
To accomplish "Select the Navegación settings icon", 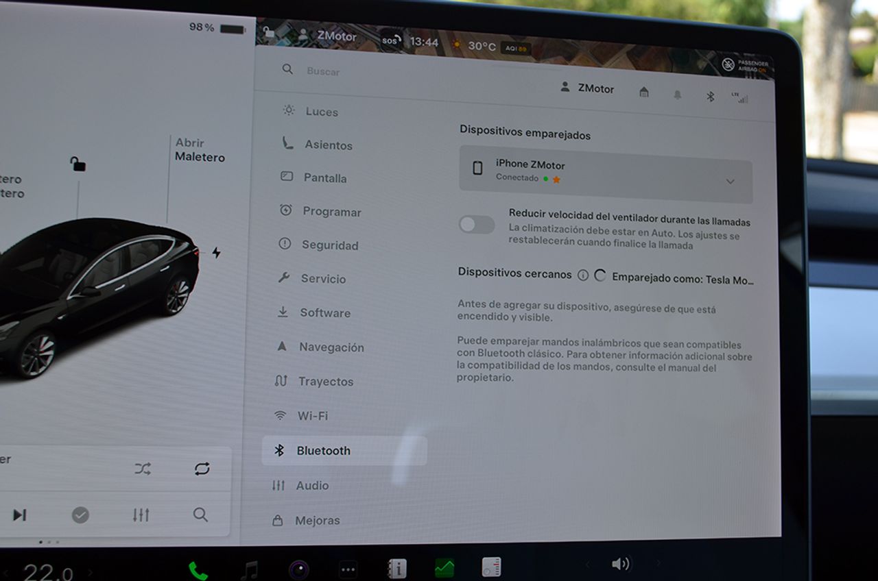I will (x=281, y=347).
